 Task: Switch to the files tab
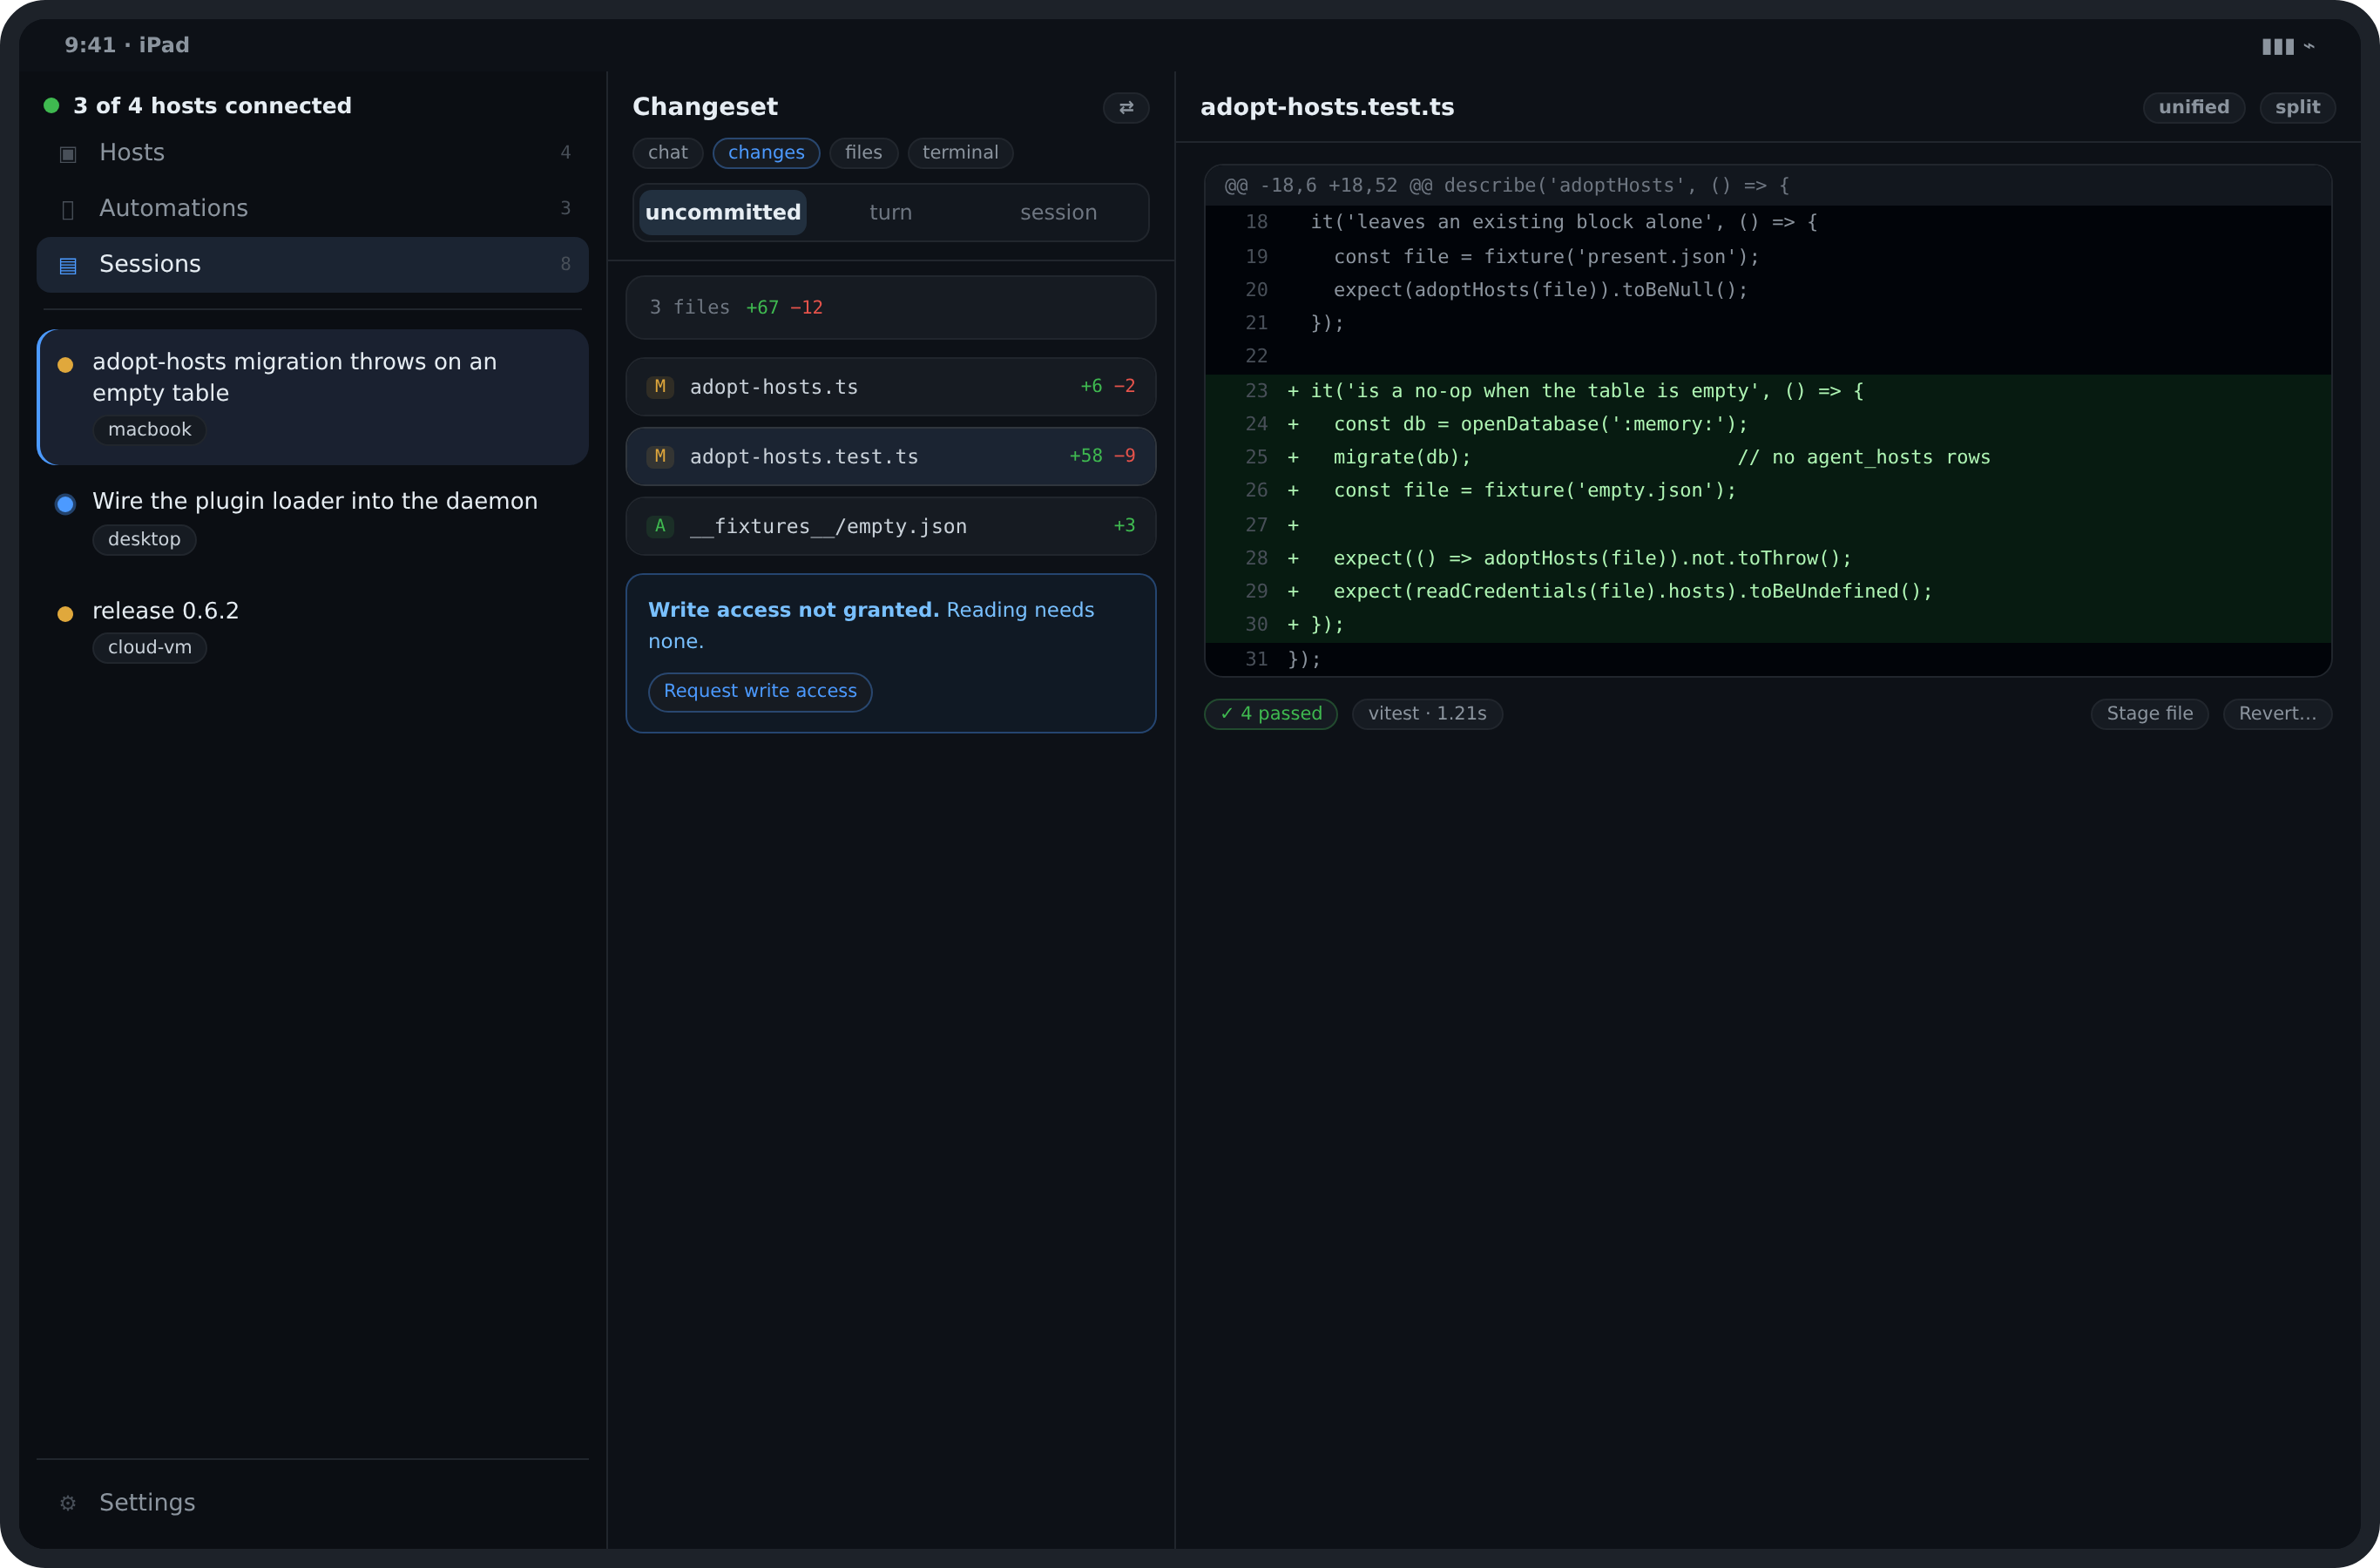tap(863, 153)
